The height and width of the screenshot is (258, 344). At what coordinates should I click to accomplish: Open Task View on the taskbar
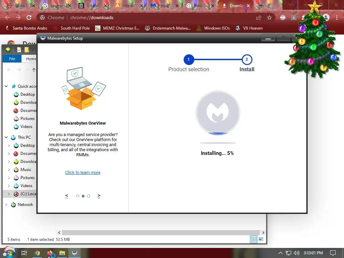click(24, 253)
